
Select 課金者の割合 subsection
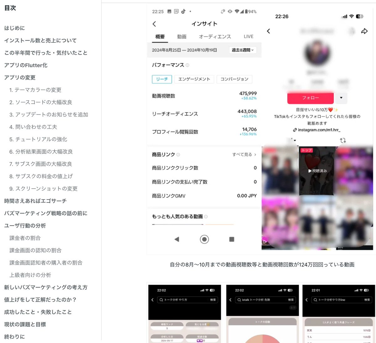(x=25, y=238)
